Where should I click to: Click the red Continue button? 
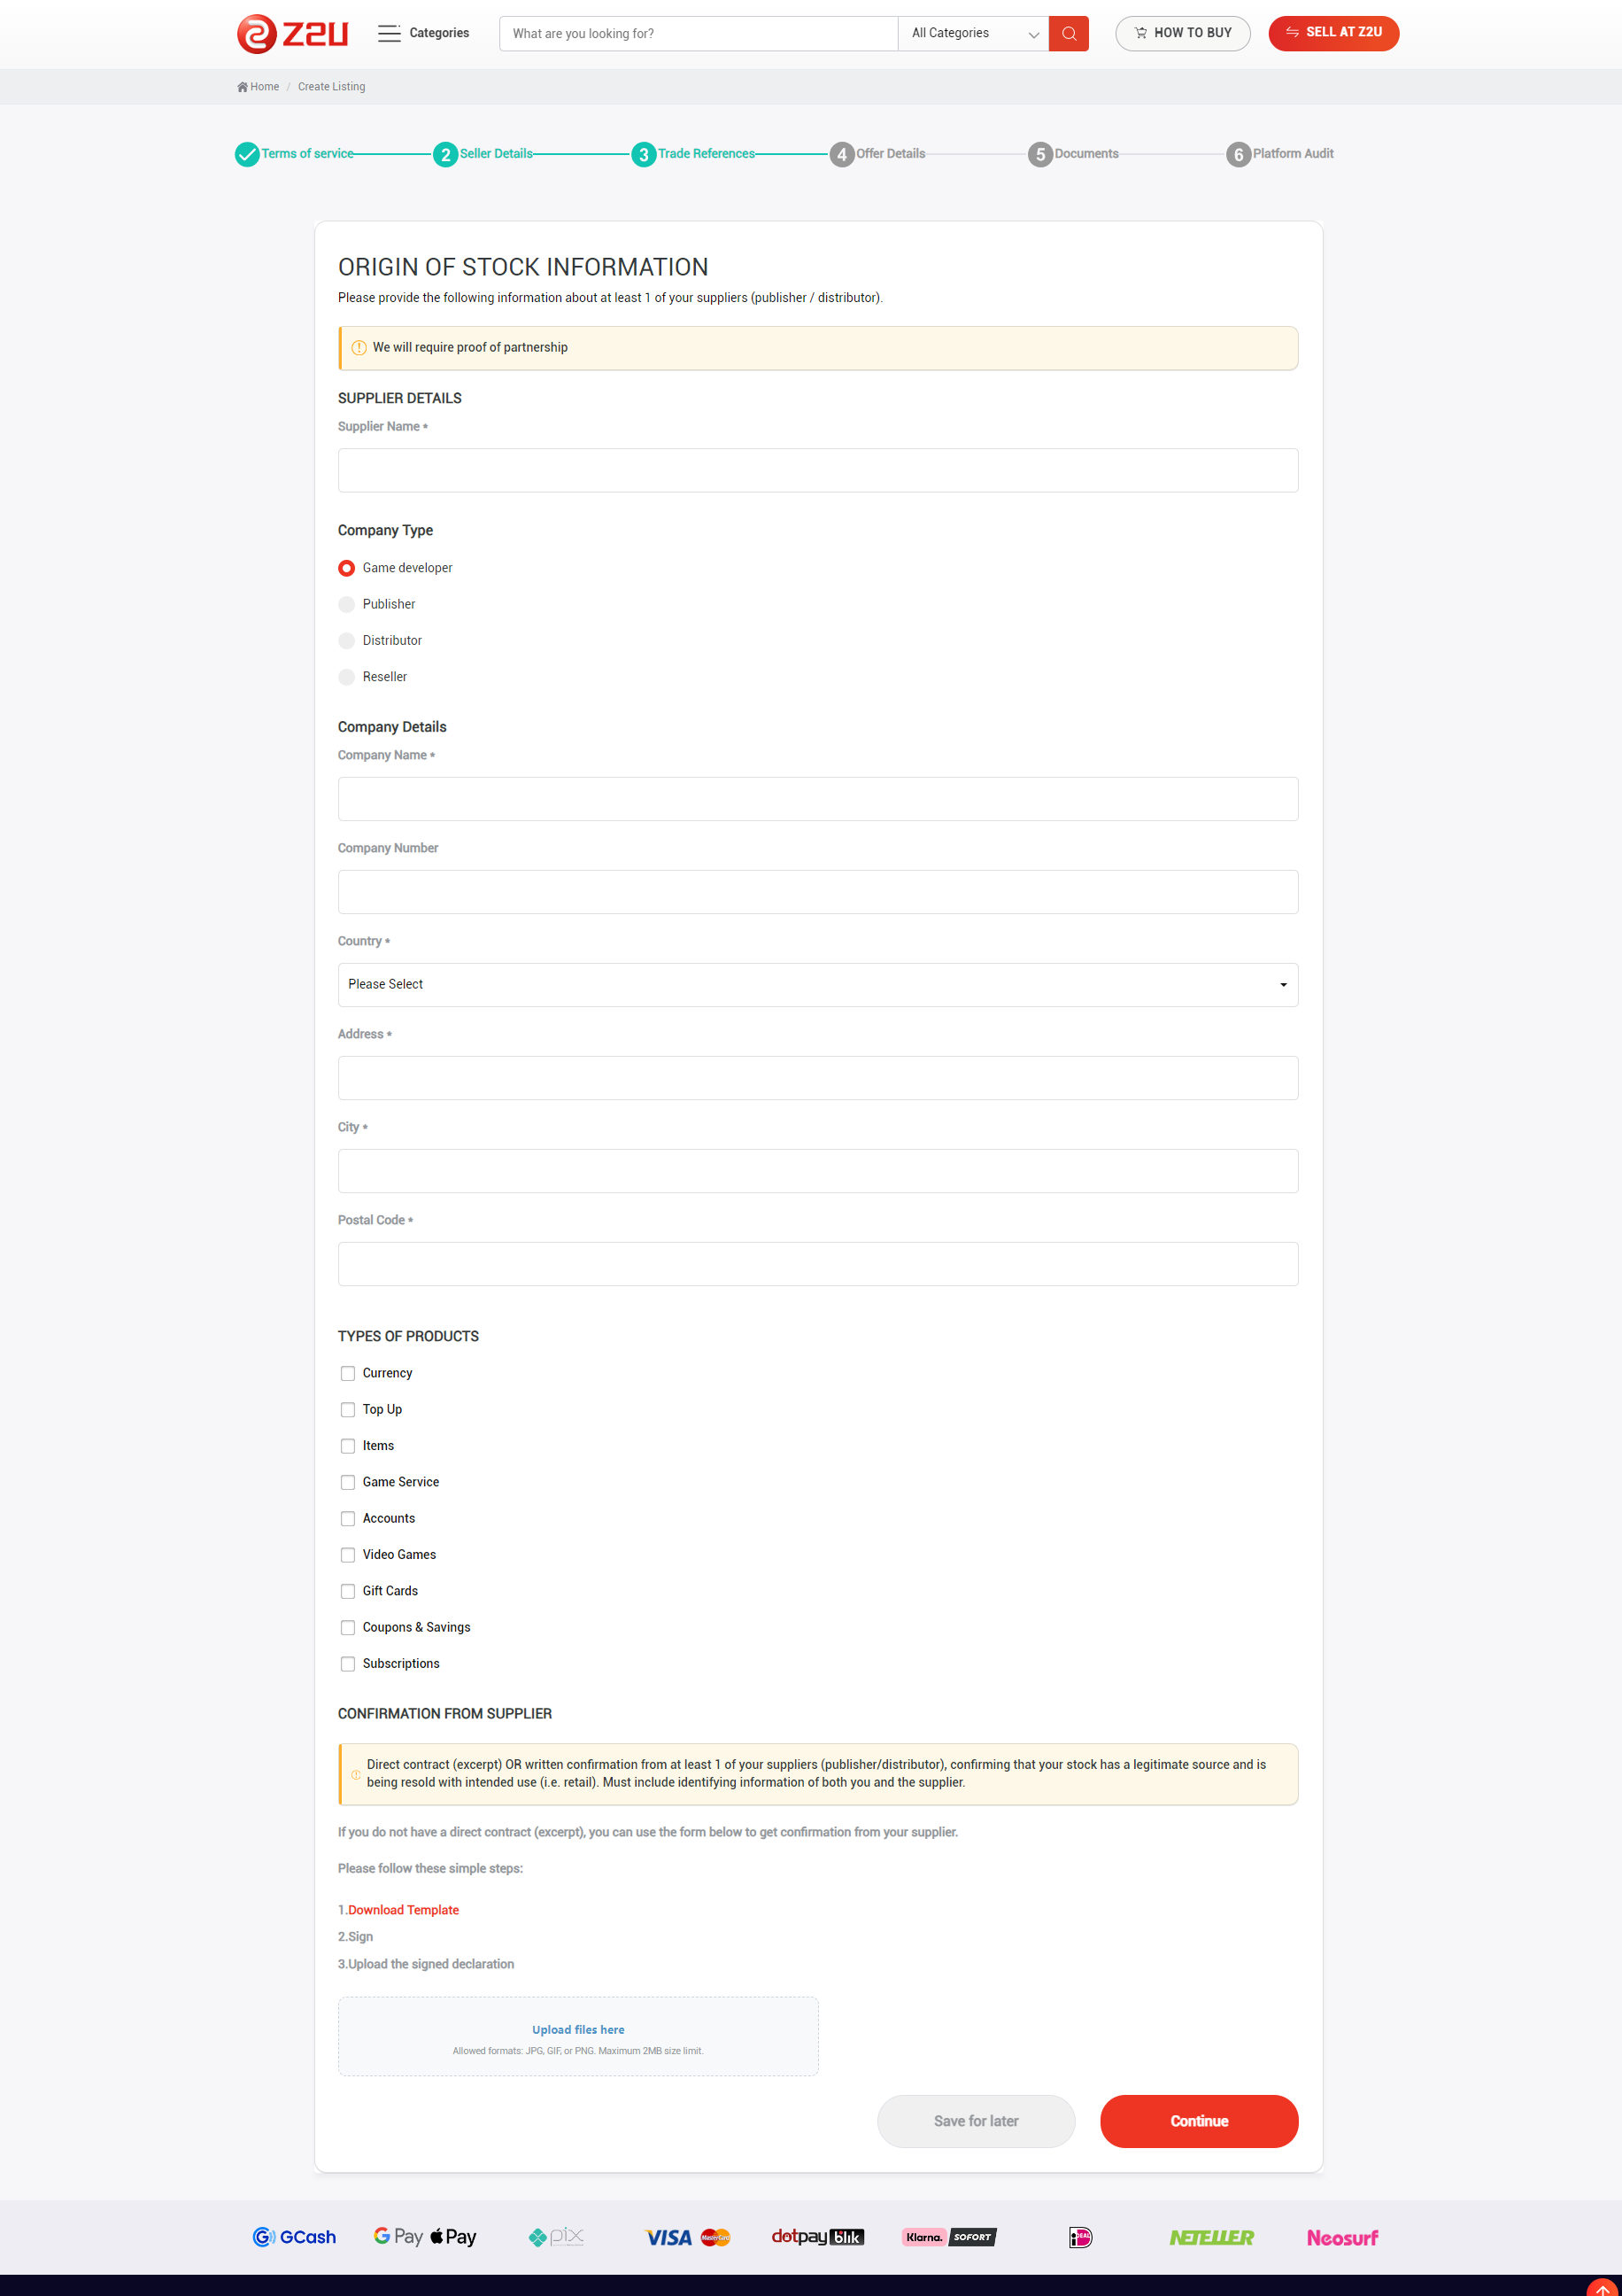tap(1198, 2121)
